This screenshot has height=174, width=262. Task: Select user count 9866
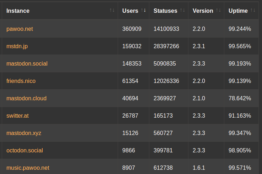pos(128,150)
